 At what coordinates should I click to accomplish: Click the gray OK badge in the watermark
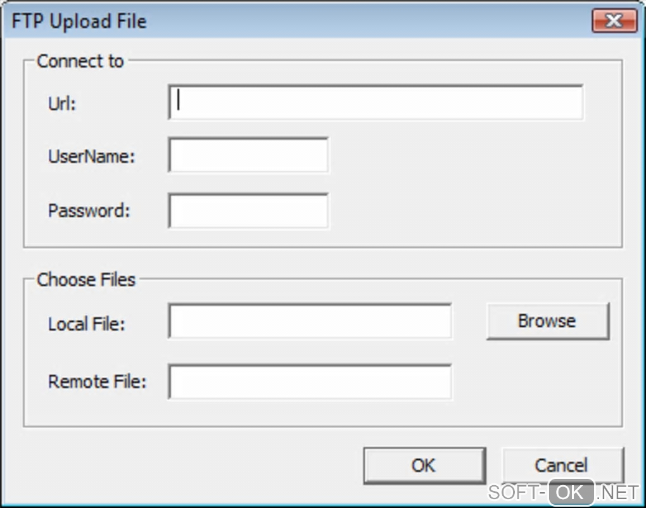(x=571, y=492)
